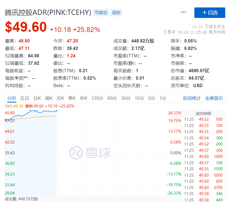Click the 振幅 value 6.82%
228x202 pixels.
point(191,49)
